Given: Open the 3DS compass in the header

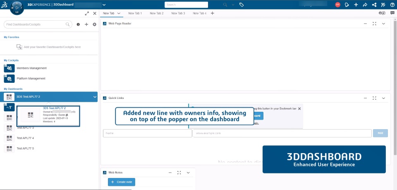Looking at the screenshot, I should (x=17, y=7).
